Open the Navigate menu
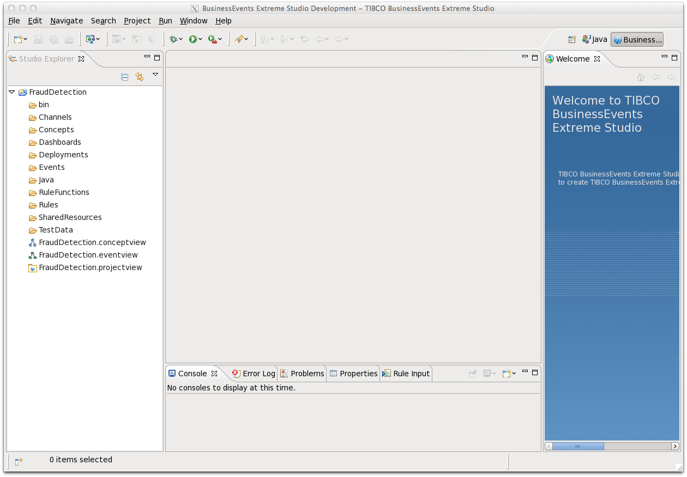Viewport: 687px width, 477px height. pyautogui.click(x=67, y=21)
